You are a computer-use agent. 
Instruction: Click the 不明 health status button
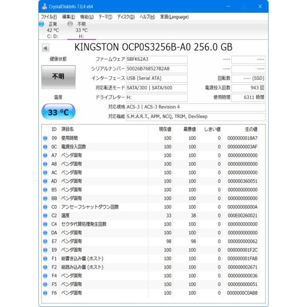pos(58,77)
